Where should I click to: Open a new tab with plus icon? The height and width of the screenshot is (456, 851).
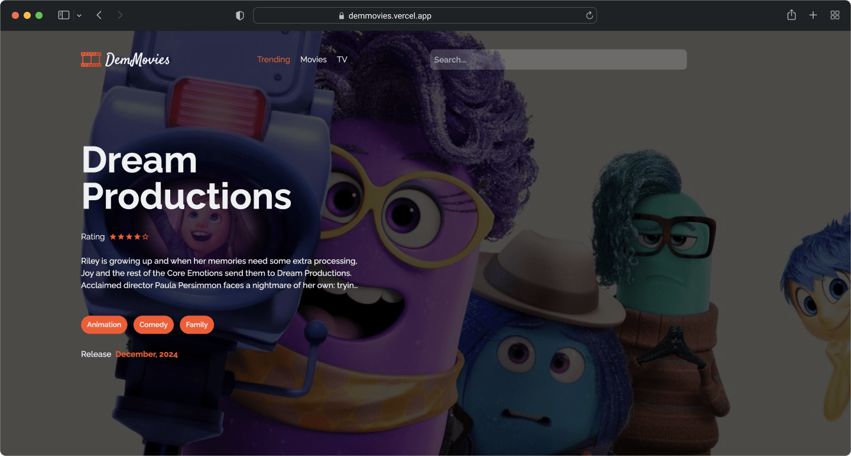813,15
